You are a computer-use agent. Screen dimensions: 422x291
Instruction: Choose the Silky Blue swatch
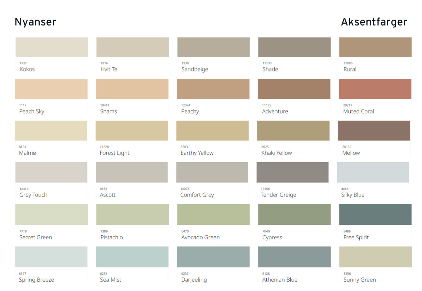(x=373, y=172)
